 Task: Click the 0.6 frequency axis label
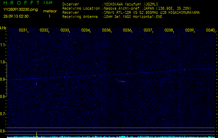point(3,131)
